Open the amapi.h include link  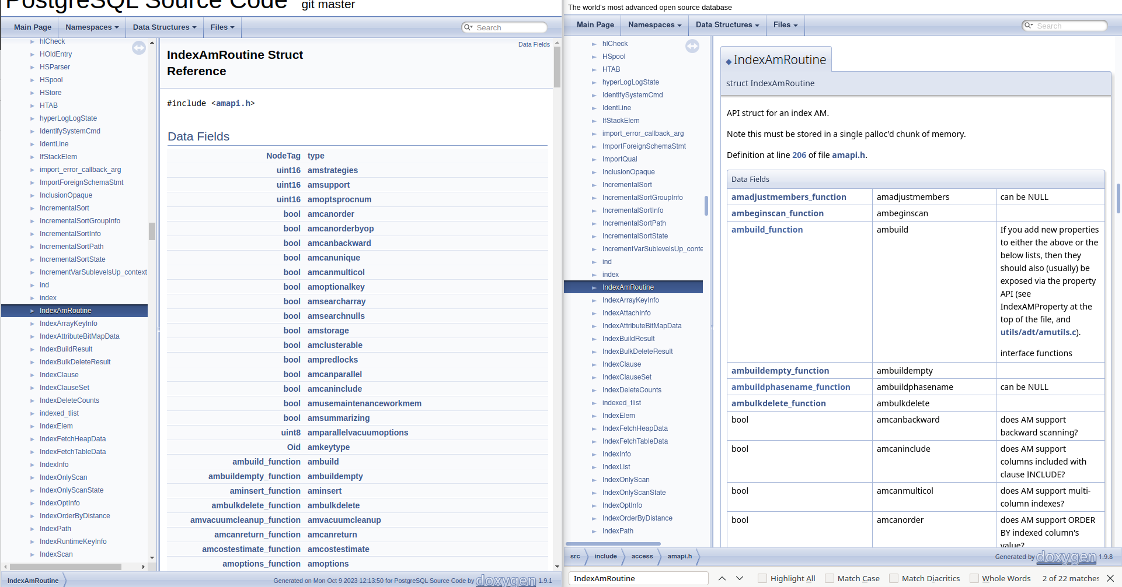point(234,103)
